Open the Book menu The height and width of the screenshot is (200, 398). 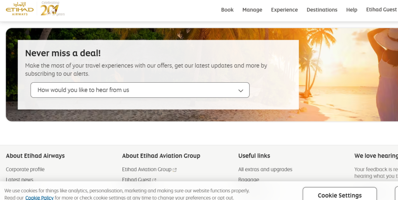click(227, 10)
